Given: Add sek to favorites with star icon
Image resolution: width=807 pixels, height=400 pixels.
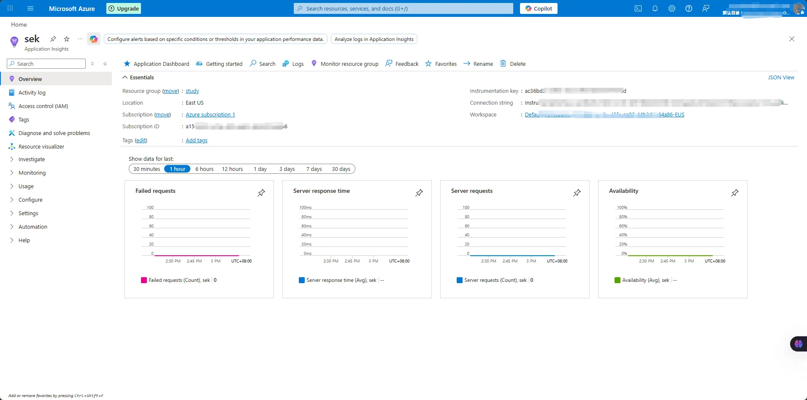Looking at the screenshot, I should pyautogui.click(x=67, y=39).
